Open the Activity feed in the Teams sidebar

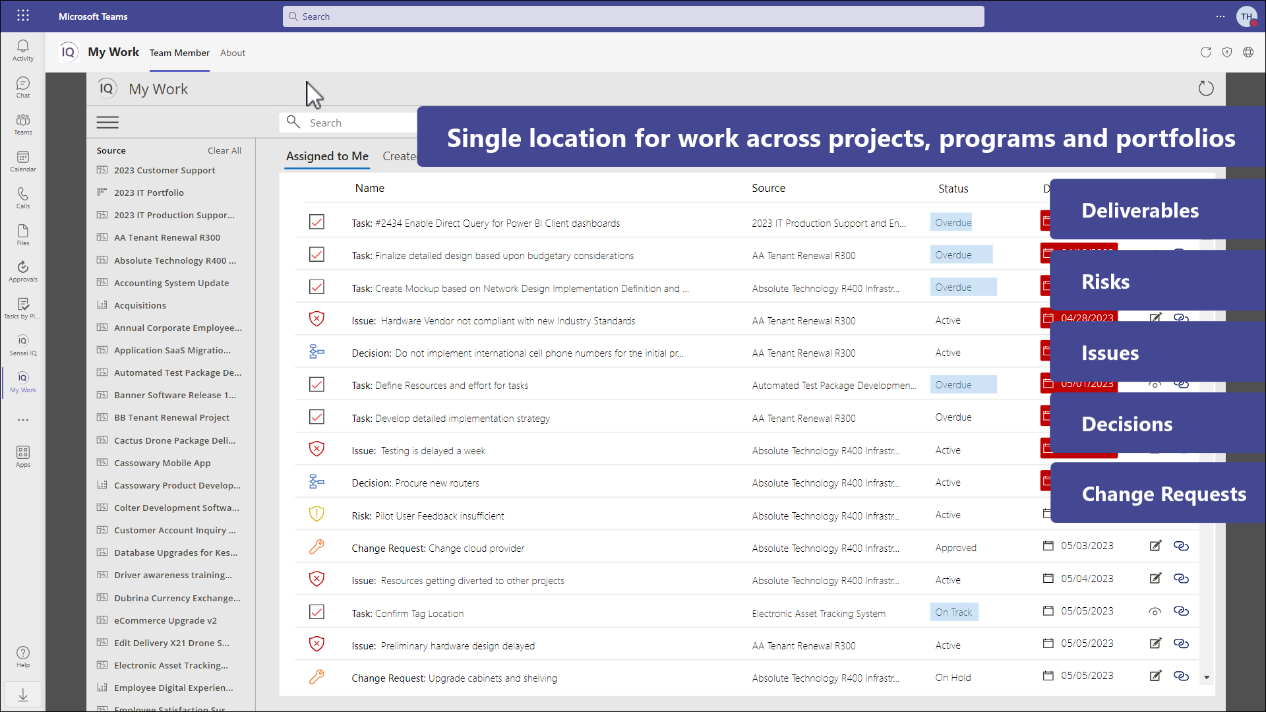23,50
